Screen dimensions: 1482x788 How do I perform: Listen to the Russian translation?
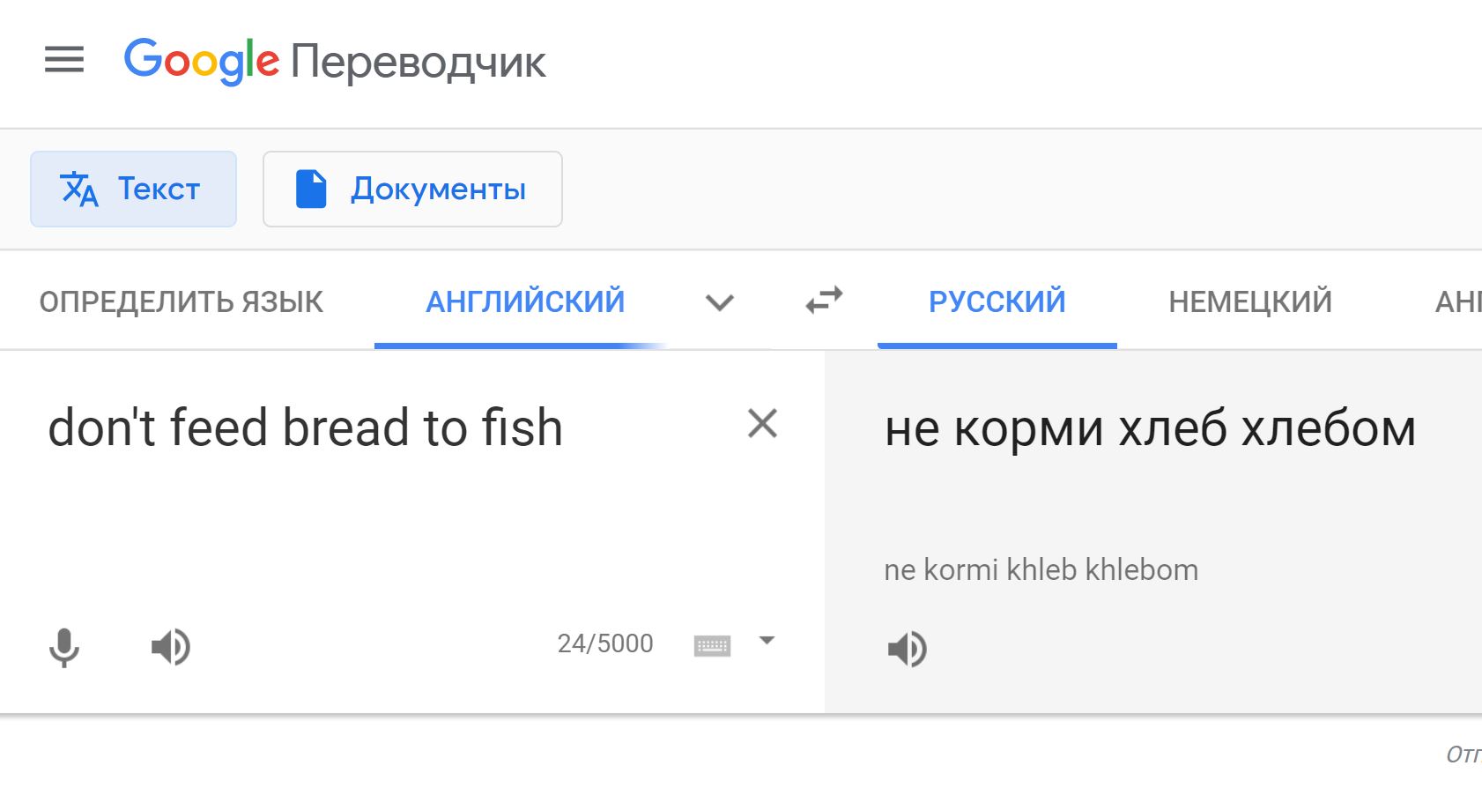[x=907, y=650]
